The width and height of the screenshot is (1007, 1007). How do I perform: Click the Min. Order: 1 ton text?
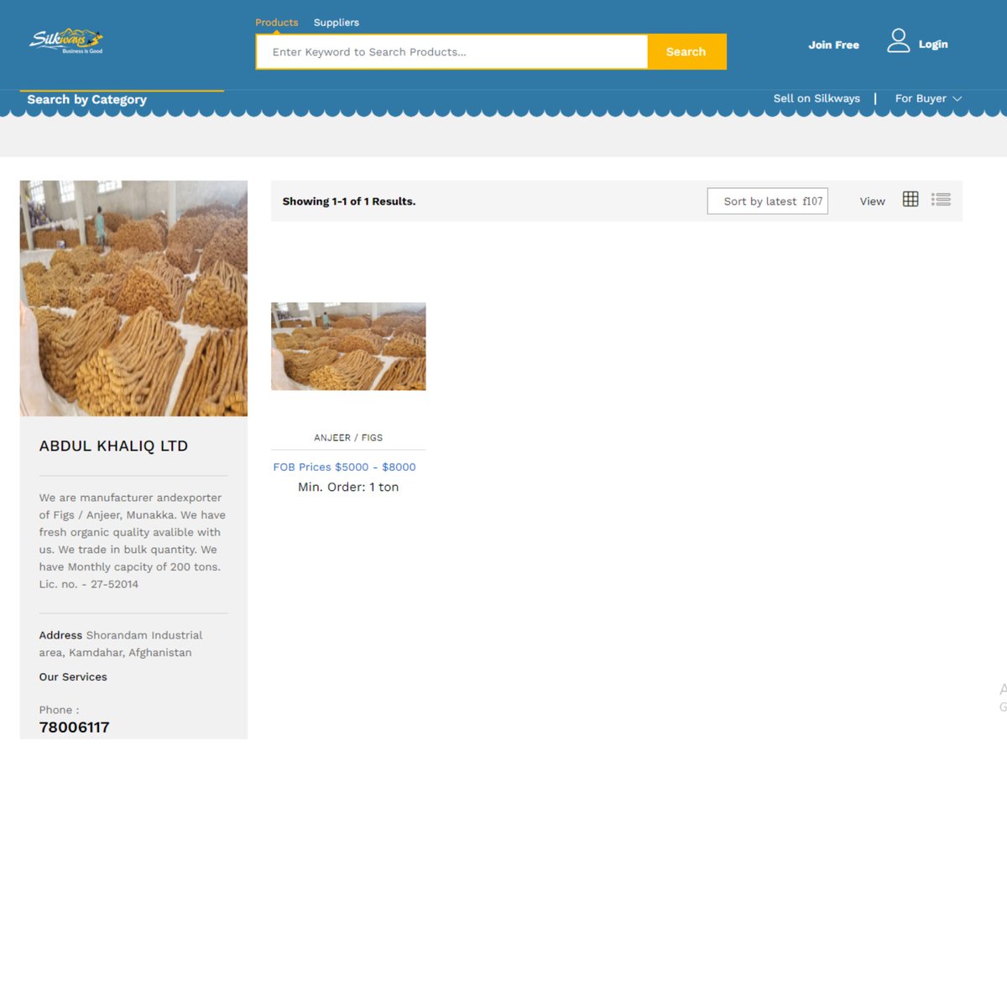[348, 488]
